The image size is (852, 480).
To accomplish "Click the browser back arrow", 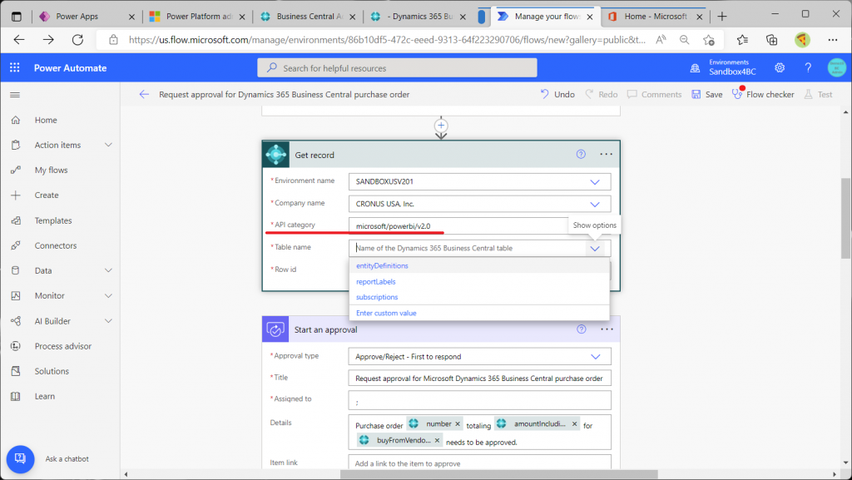I will (19, 40).
